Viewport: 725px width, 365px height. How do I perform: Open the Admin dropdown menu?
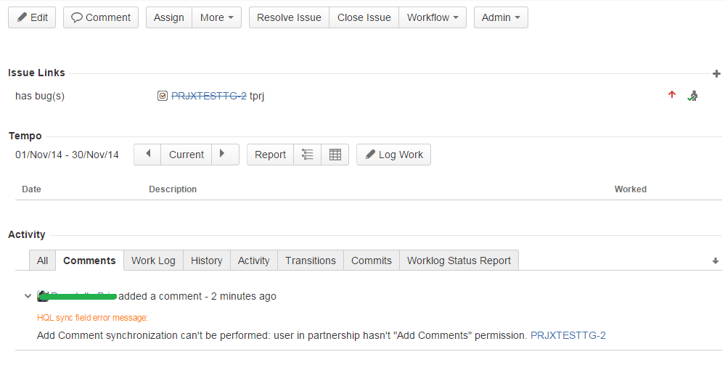click(501, 17)
